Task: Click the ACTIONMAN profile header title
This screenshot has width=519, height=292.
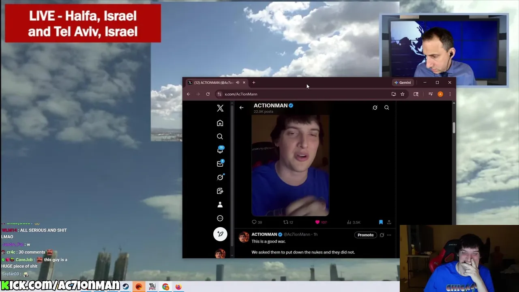Action: tap(270, 105)
